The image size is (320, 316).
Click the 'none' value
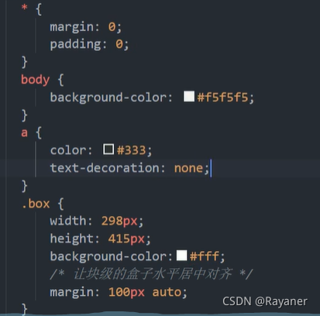[188, 168]
